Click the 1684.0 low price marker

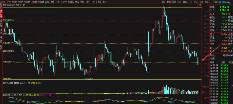tap(90, 79)
